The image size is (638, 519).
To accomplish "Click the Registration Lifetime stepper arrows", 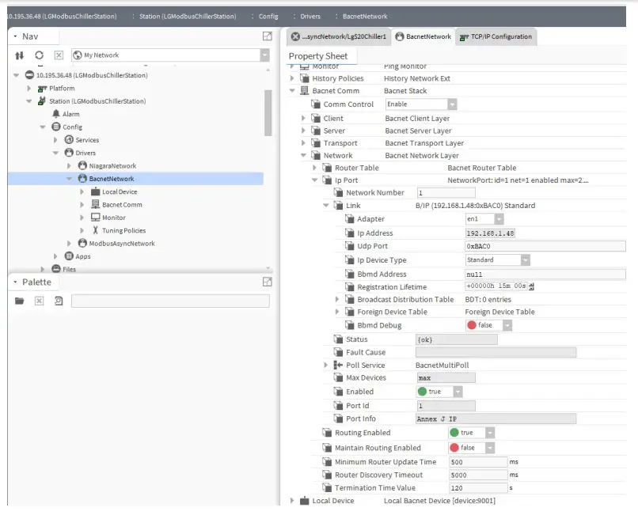I will pyautogui.click(x=531, y=286).
